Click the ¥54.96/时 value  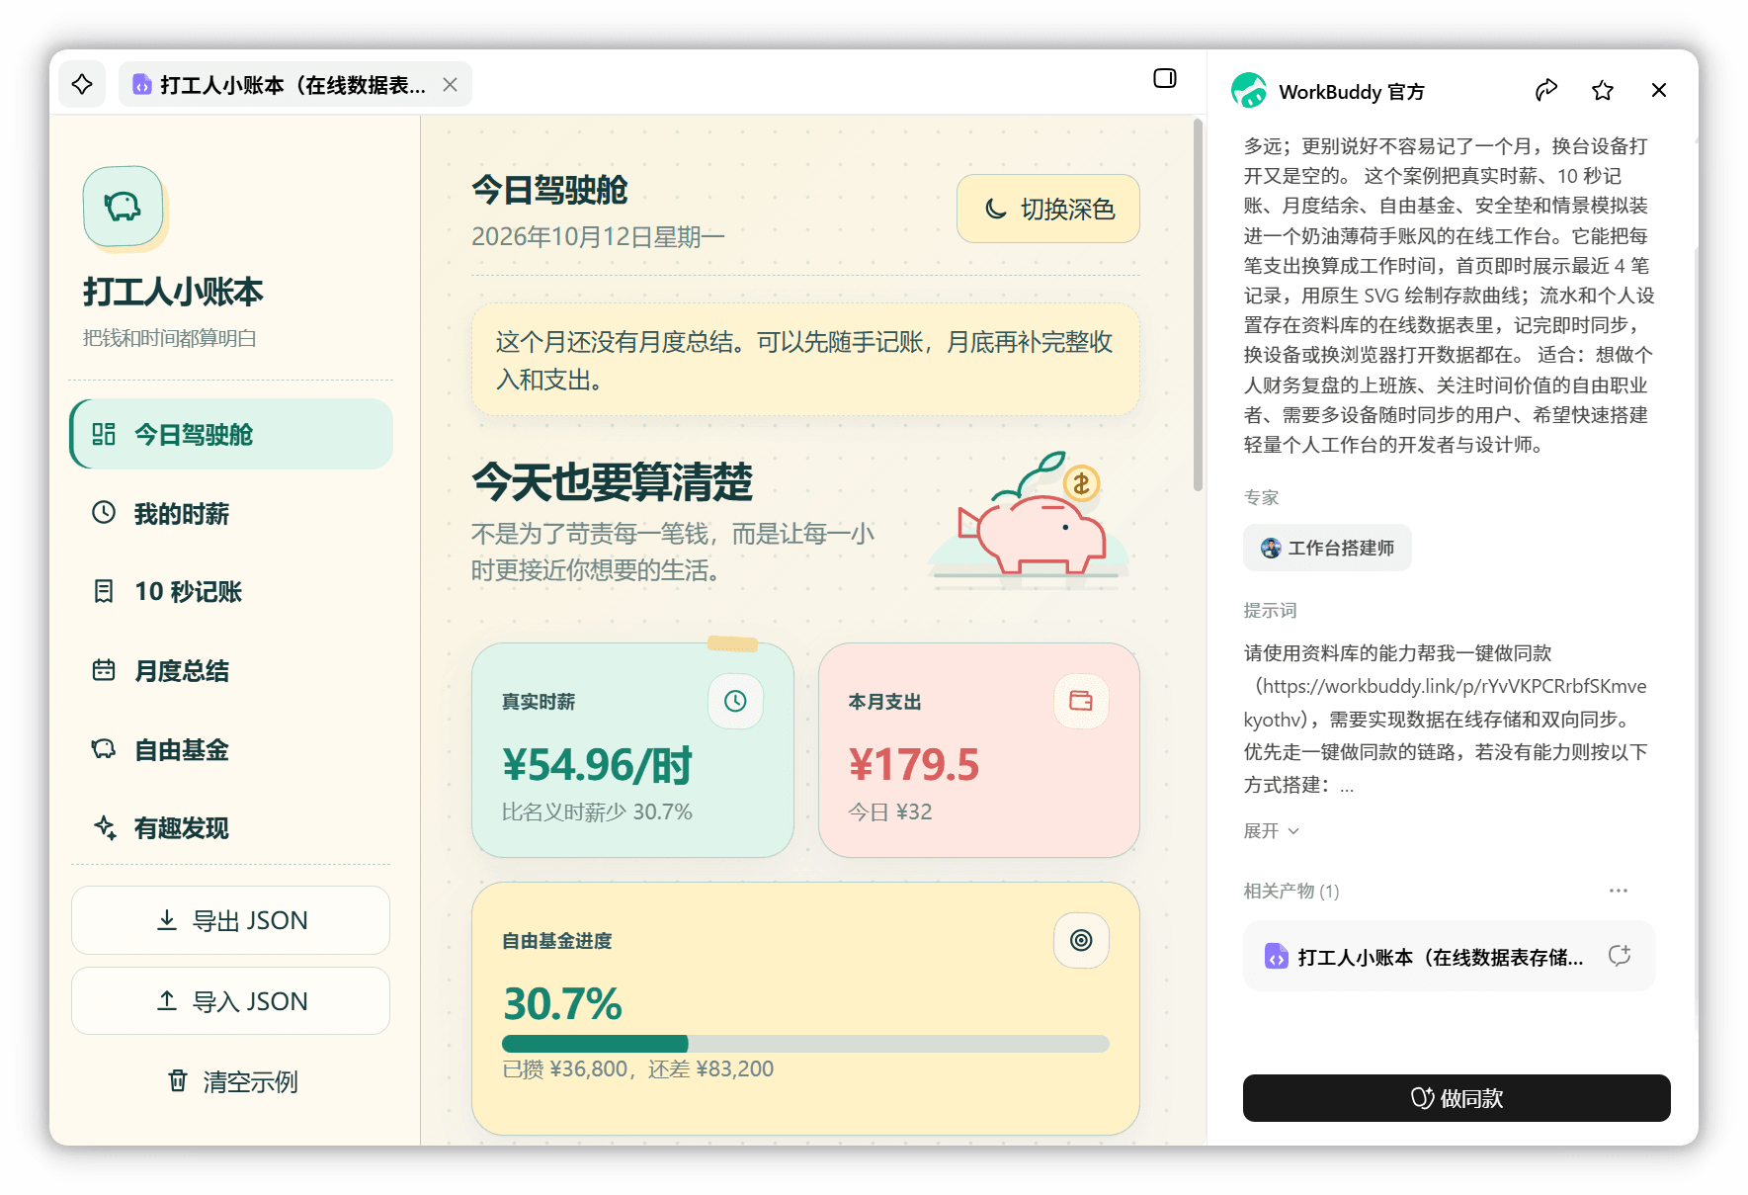pos(597,765)
